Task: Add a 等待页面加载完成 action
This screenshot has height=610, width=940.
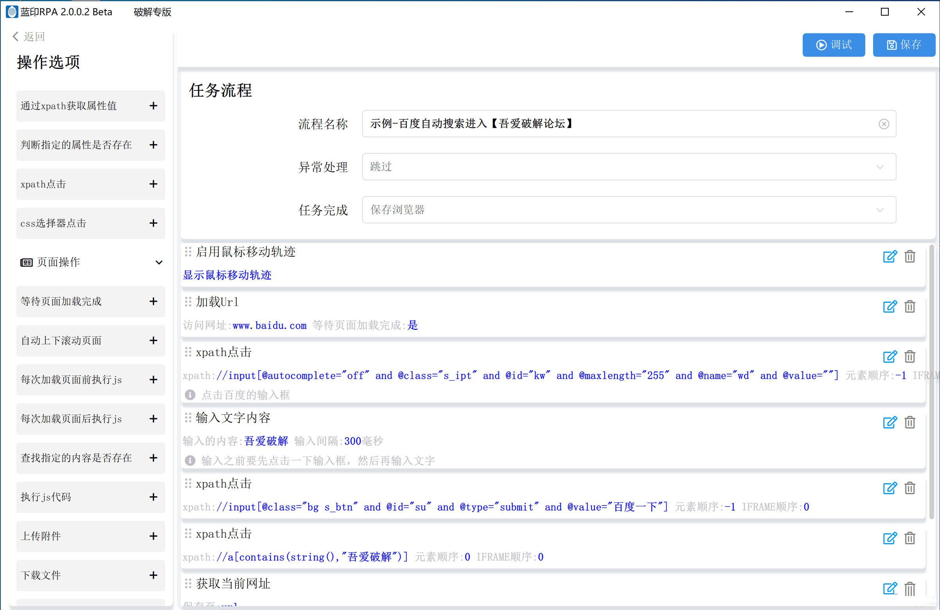Action: click(x=153, y=301)
